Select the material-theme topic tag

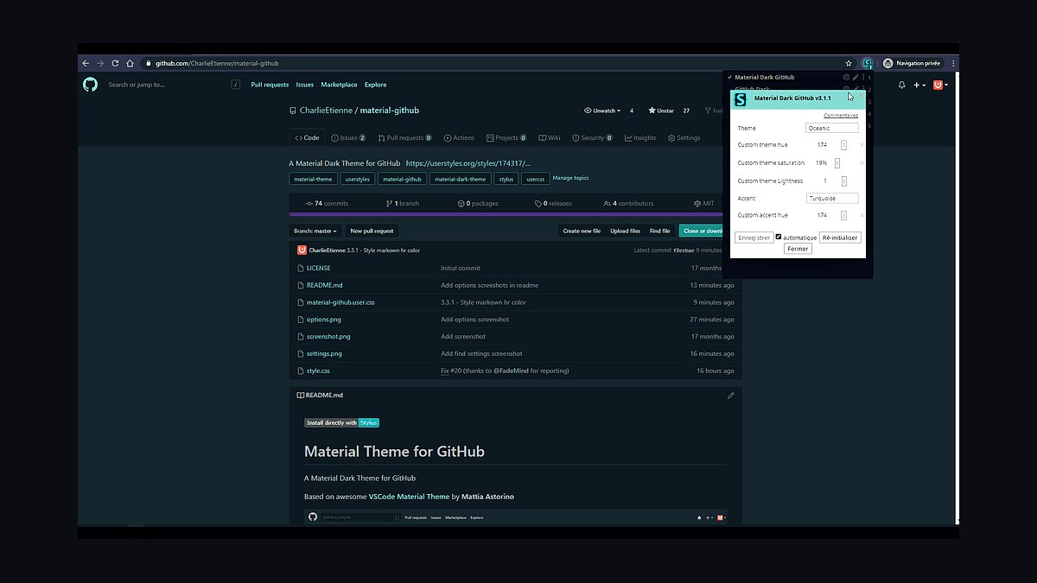coord(313,179)
